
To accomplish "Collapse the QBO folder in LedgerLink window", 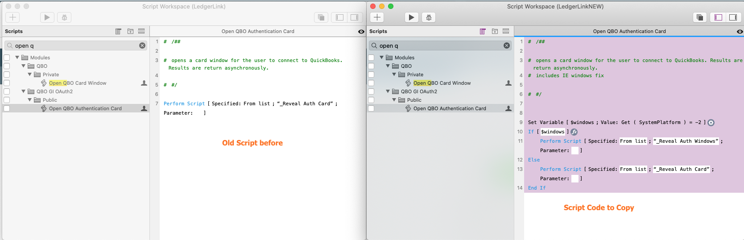I will [x=23, y=66].
